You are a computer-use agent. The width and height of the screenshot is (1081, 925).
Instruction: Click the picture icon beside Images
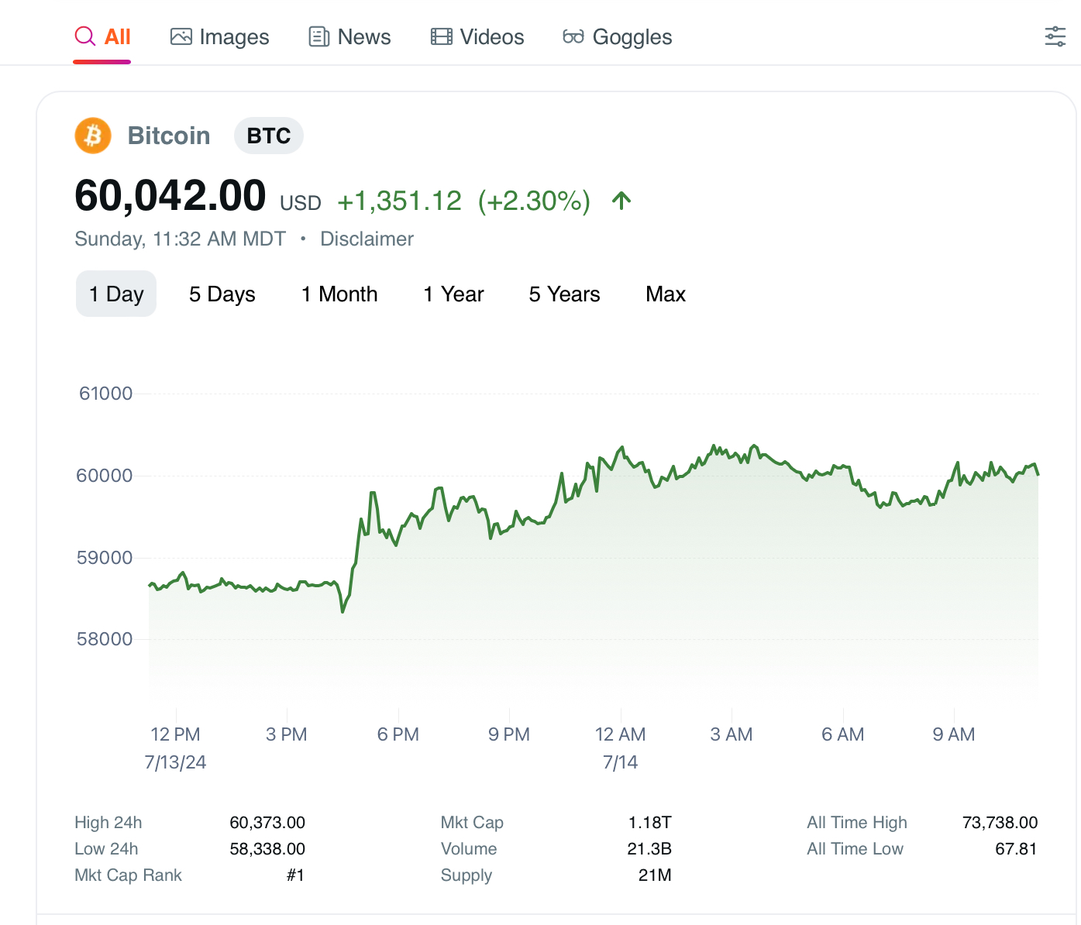pos(181,36)
